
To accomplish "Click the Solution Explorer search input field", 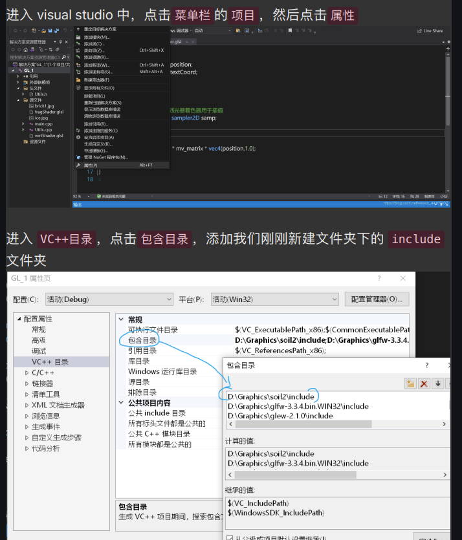I will (x=35, y=57).
